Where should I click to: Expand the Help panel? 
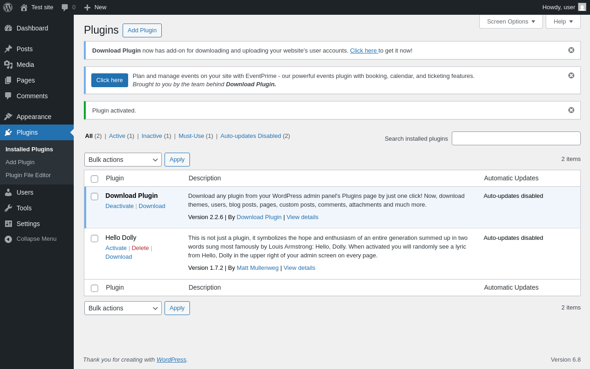tap(563, 21)
